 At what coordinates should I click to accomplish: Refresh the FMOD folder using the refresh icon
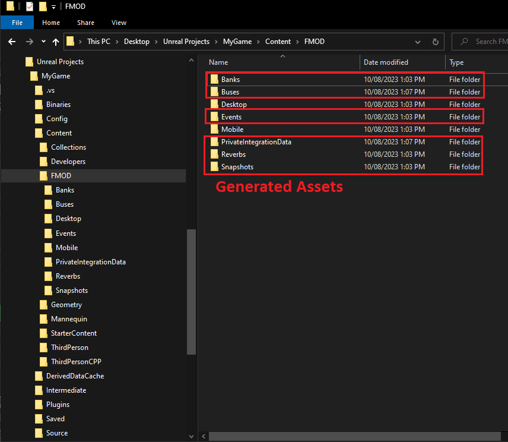(435, 42)
